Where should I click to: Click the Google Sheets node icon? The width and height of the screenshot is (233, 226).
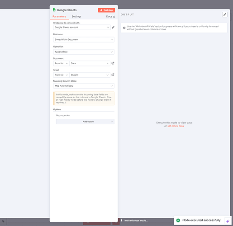point(54,10)
